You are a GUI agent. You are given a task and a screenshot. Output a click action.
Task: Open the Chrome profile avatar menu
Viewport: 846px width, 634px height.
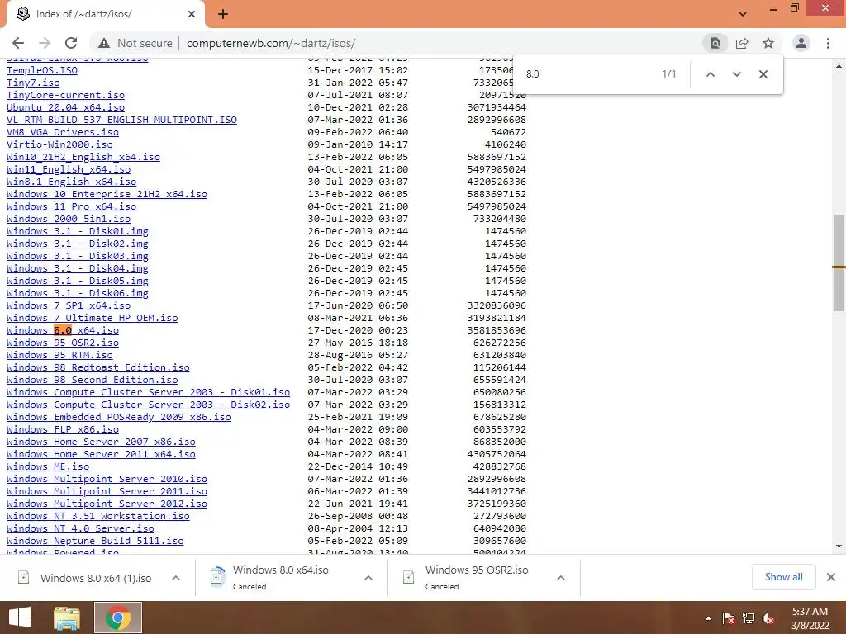click(x=801, y=43)
